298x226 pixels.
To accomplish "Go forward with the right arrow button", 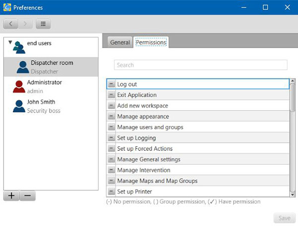I will (x=25, y=24).
